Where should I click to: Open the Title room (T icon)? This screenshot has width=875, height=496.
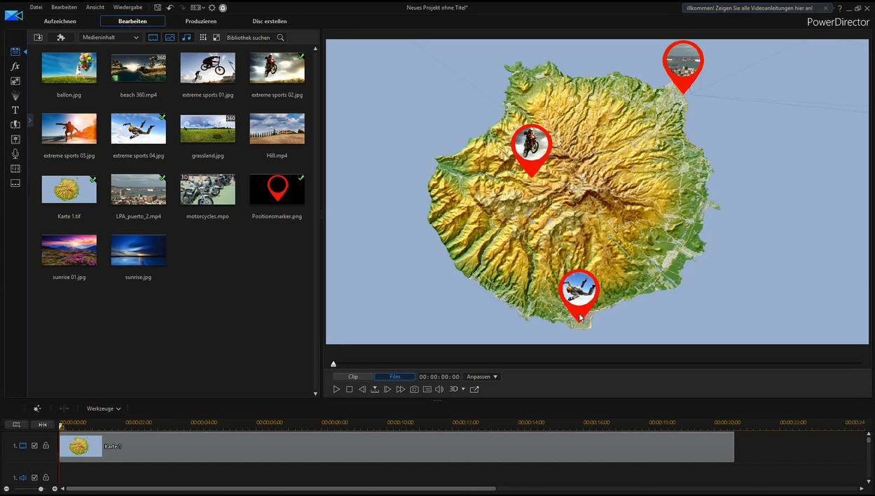(x=15, y=110)
